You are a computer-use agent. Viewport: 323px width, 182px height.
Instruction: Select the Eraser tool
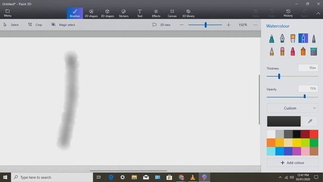[x=282, y=51]
